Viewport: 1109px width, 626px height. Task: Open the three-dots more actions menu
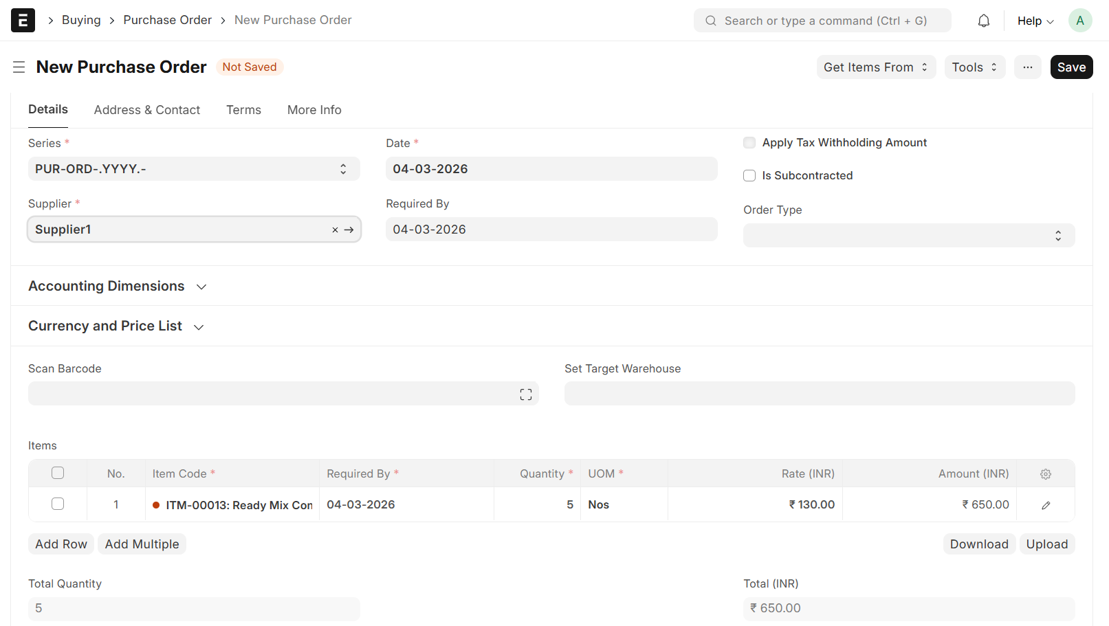coord(1027,67)
